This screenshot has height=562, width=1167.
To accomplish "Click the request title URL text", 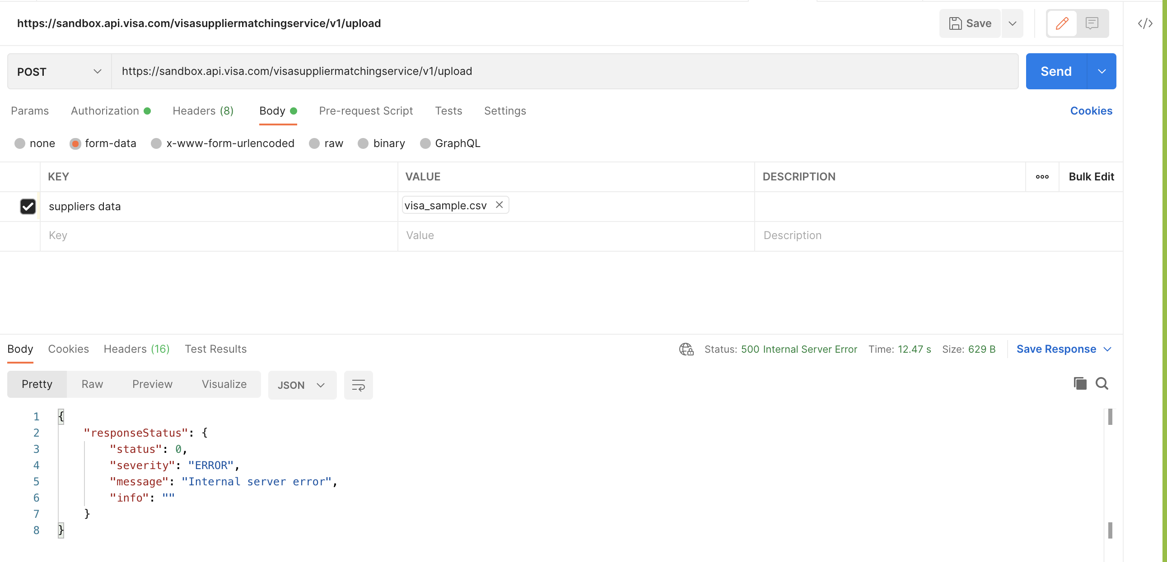I will coord(199,23).
